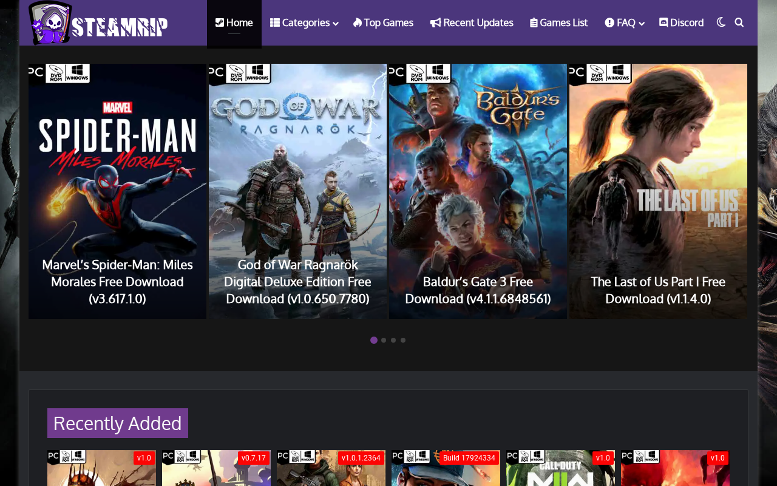Click God of War Ragnarök Digital Deluxe Edition title

(x=297, y=282)
